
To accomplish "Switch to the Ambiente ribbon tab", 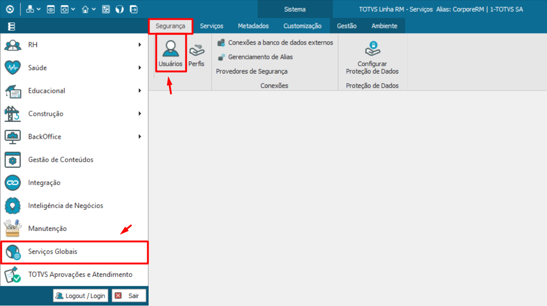I will coord(385,26).
